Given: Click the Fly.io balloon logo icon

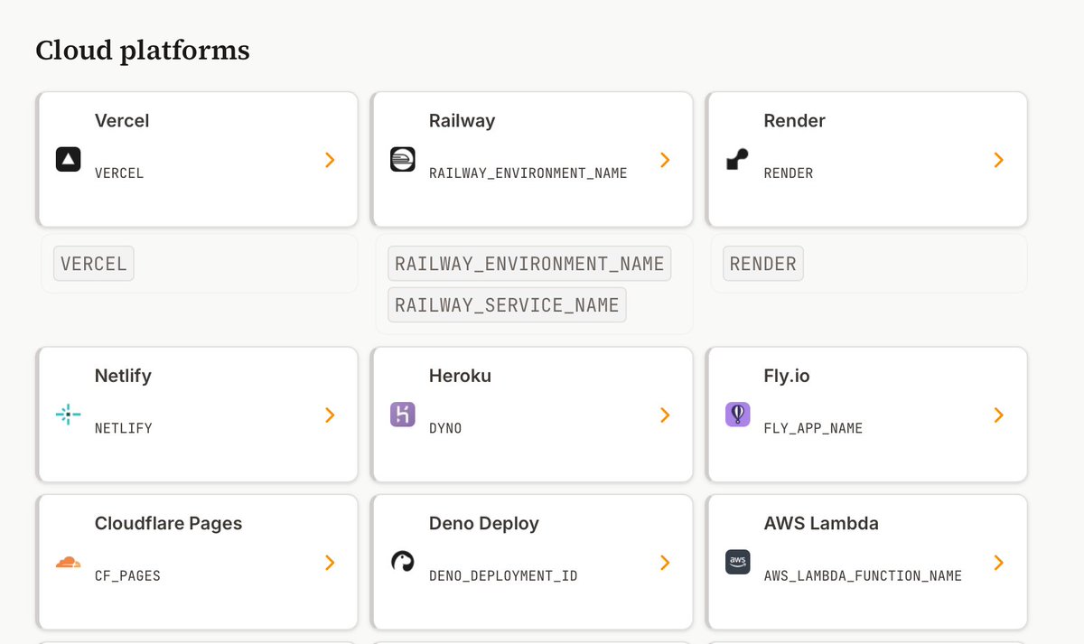Looking at the screenshot, I should pos(737,415).
